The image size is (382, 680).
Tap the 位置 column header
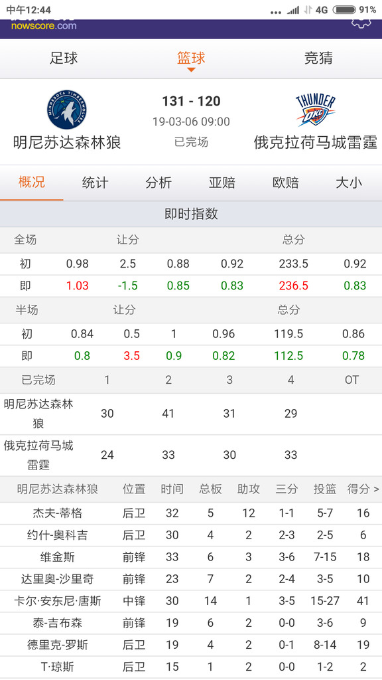click(x=134, y=489)
